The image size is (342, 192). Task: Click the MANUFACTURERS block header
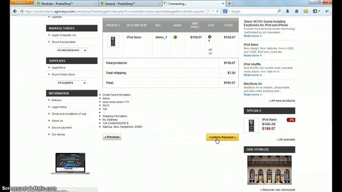pos(72,28)
